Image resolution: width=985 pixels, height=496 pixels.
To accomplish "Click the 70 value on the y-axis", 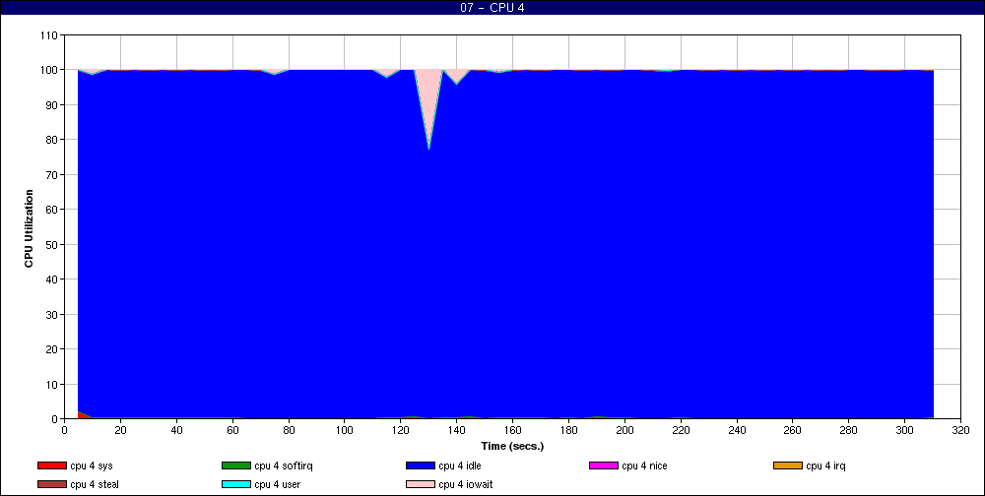I will pos(51,174).
